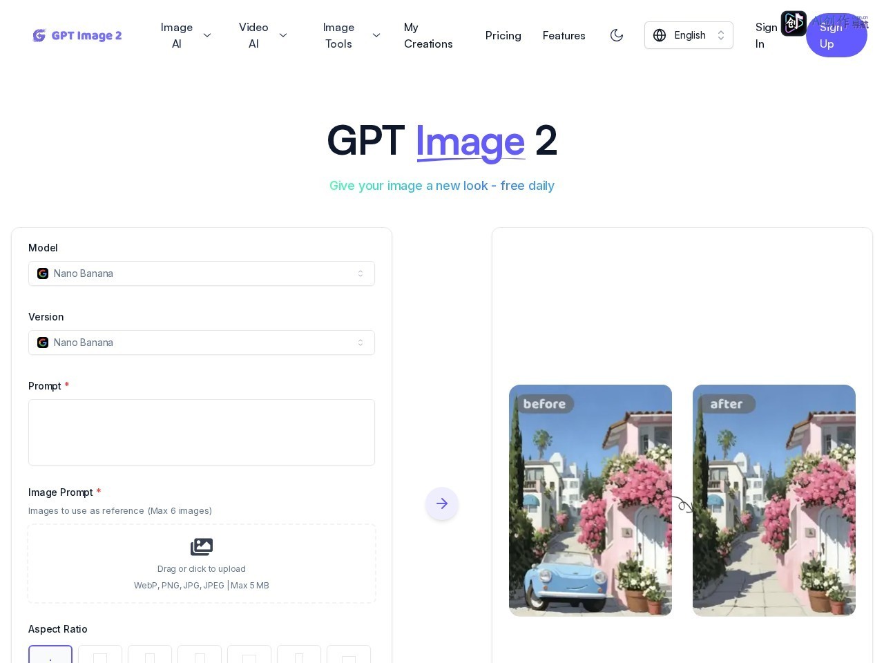Go to My Creations
The image size is (884, 663).
tap(428, 35)
